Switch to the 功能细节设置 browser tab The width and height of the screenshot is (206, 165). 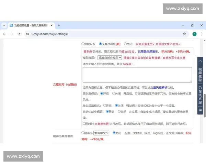pyautogui.click(x=29, y=25)
